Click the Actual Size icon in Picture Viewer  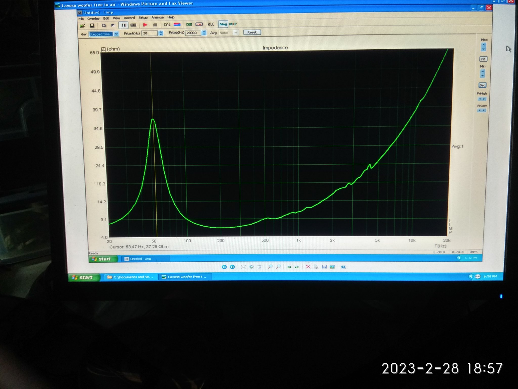pyautogui.click(x=251, y=267)
